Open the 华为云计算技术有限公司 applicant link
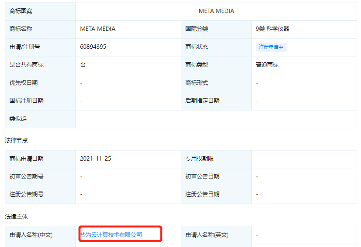Image resolution: width=361 pixels, height=247 pixels. coord(111,234)
